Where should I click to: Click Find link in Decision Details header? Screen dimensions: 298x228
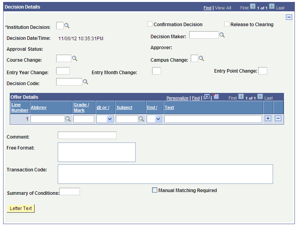click(208, 8)
